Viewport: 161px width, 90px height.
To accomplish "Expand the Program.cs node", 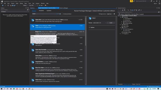I will 120,33.
